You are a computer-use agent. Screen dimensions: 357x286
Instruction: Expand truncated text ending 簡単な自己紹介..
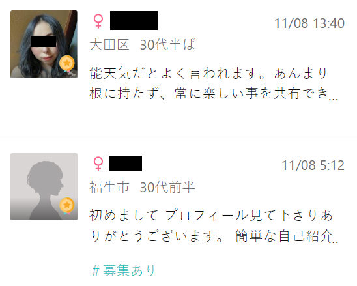[x=334, y=241]
